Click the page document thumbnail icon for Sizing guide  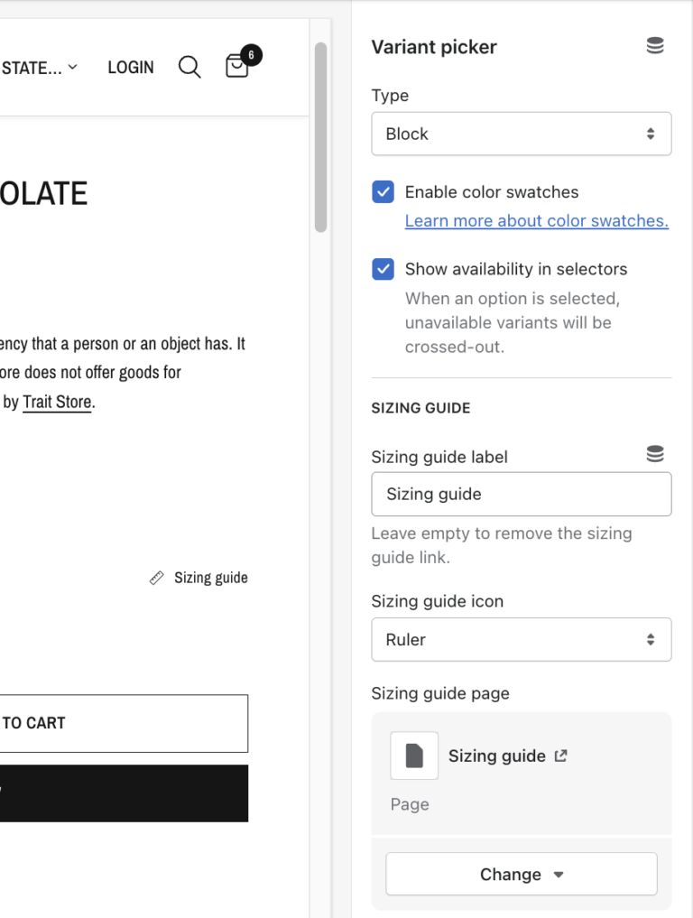point(413,755)
